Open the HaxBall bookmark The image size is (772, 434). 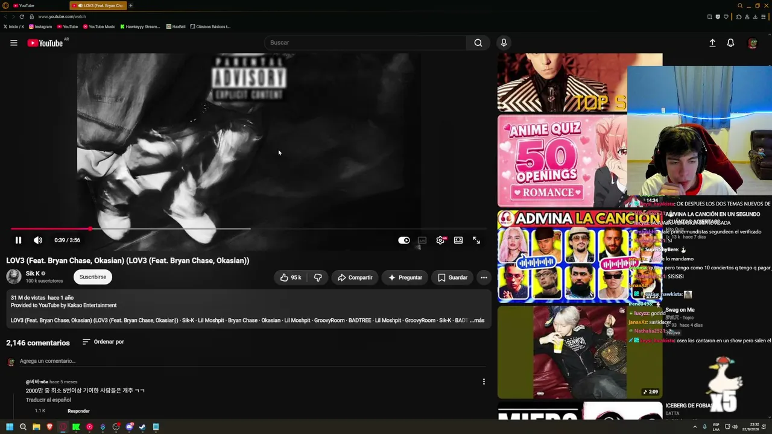[176, 27]
